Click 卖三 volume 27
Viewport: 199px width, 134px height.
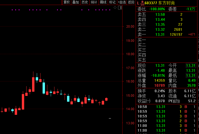(180, 24)
